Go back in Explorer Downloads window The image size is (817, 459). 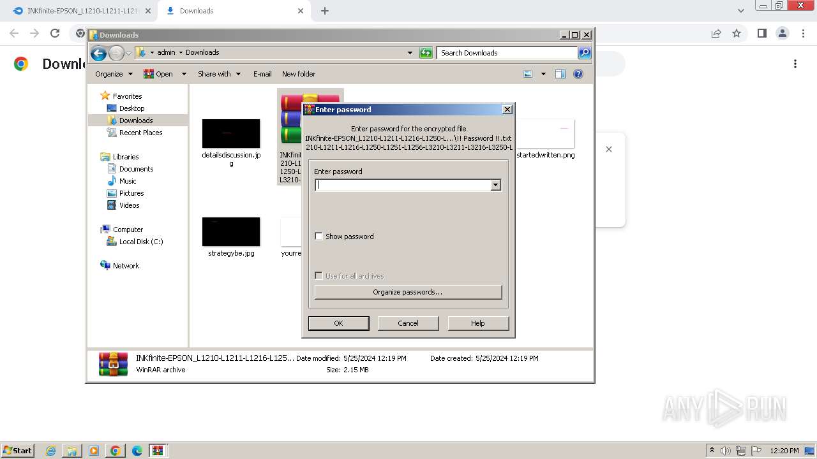98,53
